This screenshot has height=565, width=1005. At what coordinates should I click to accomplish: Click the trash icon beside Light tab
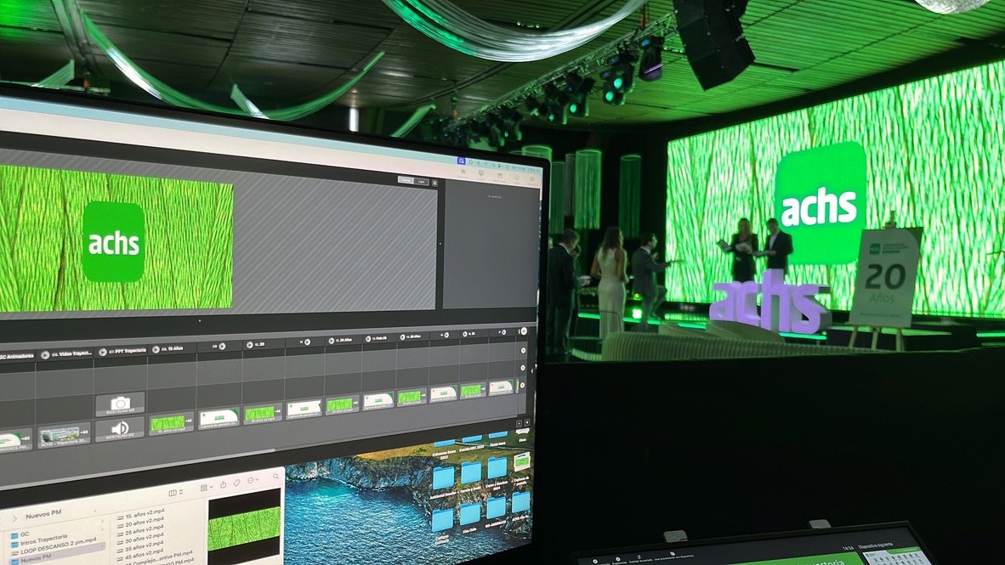(434, 182)
